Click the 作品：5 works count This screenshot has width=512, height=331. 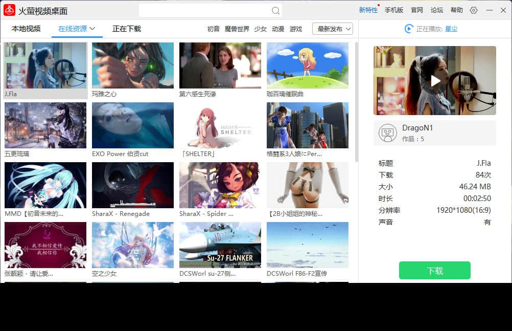tap(413, 139)
